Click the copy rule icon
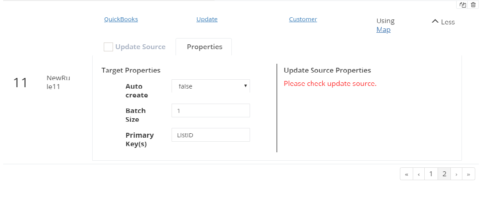485x205 pixels. (463, 5)
